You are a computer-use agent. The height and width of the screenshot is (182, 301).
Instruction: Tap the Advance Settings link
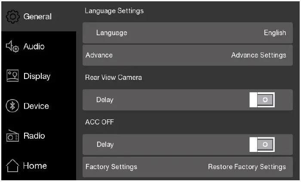pos(258,55)
